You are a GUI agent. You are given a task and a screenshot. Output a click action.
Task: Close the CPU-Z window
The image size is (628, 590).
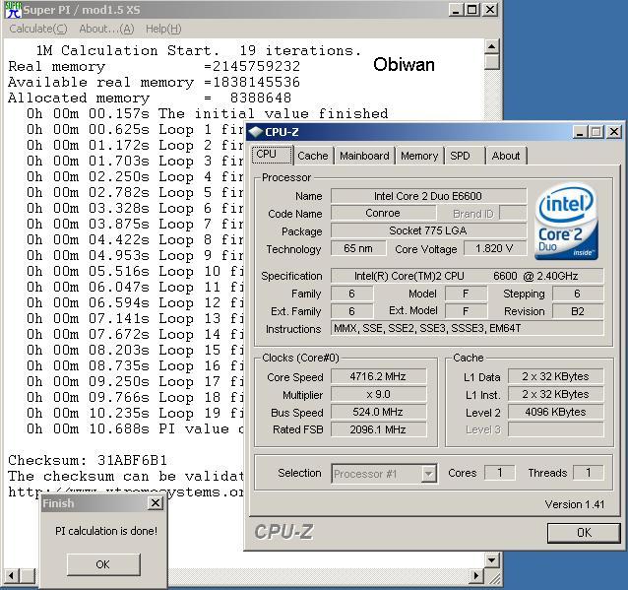pos(613,132)
